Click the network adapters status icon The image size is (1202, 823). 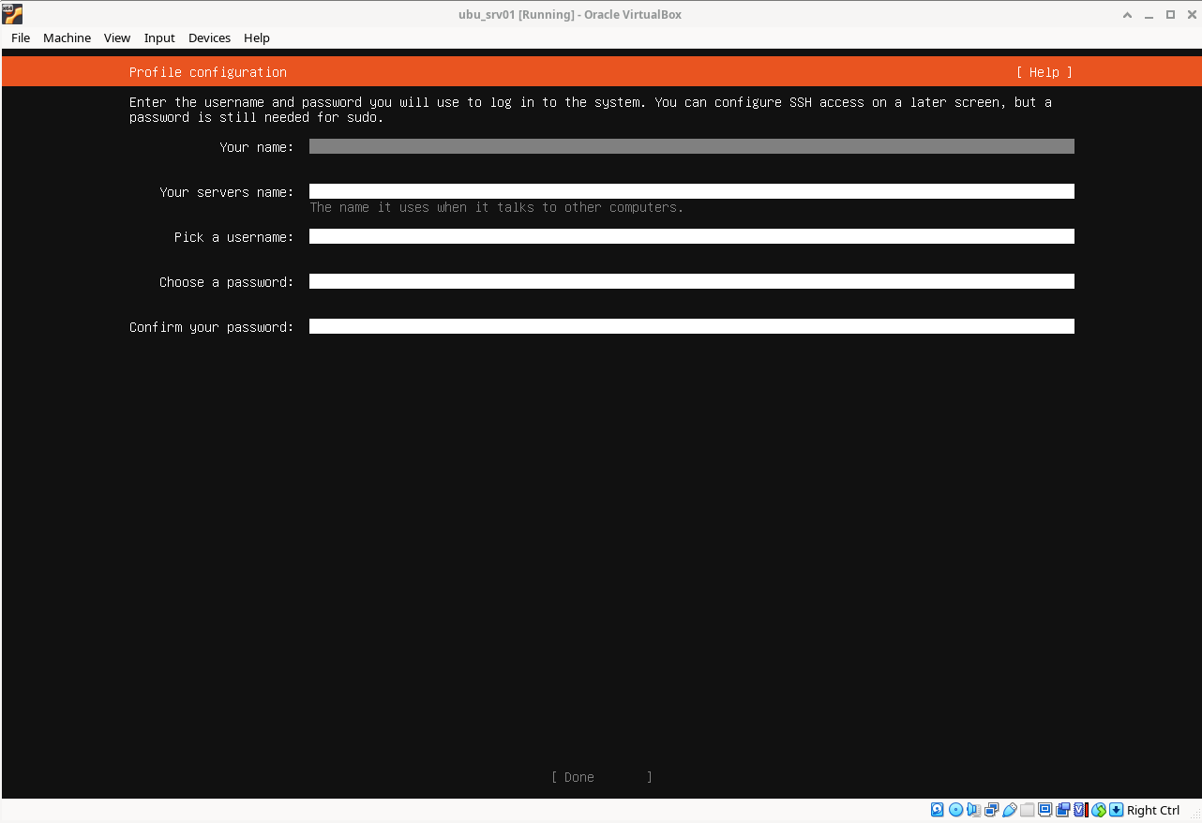click(991, 810)
